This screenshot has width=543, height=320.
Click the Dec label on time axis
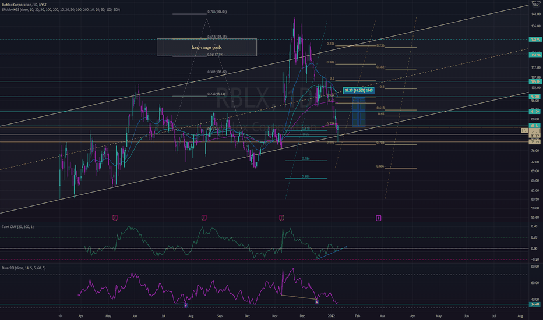tap(302, 316)
